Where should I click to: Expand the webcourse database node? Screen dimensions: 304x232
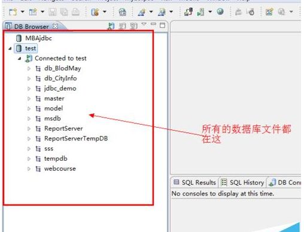coord(29,169)
